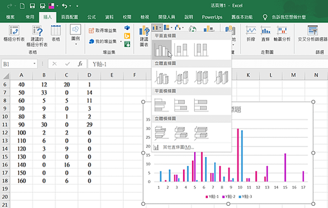Select row 11 header
328x208 pixels.
5,124
